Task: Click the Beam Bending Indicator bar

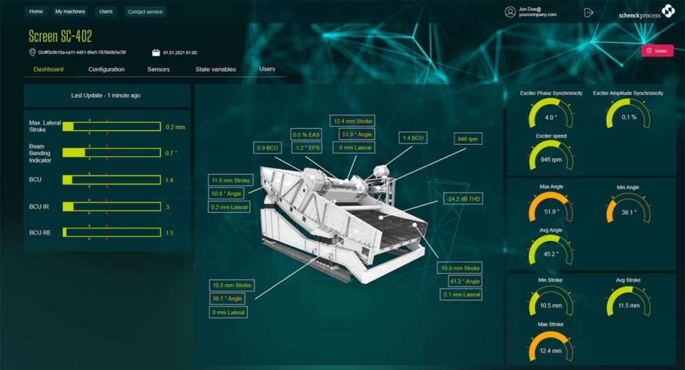Action: (x=112, y=153)
